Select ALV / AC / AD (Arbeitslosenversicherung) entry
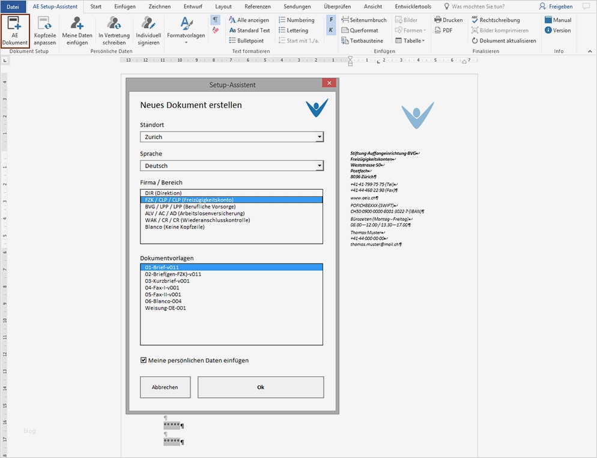This screenshot has height=458, width=597. 231,214
